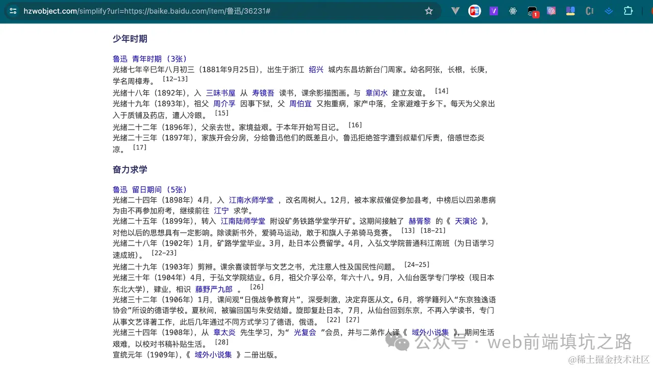Follow the 章太炎 link
Image resolution: width=653 pixels, height=368 pixels.
coord(224,332)
